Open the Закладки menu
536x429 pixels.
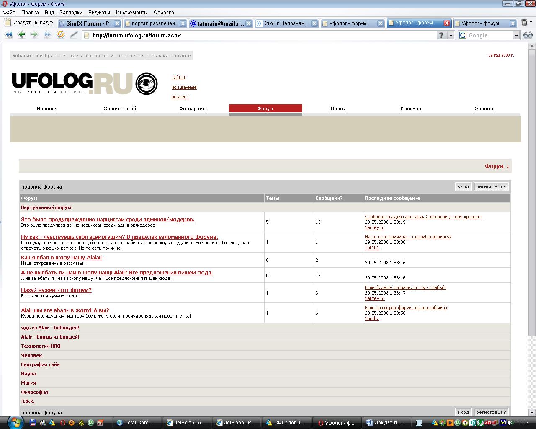[71, 13]
